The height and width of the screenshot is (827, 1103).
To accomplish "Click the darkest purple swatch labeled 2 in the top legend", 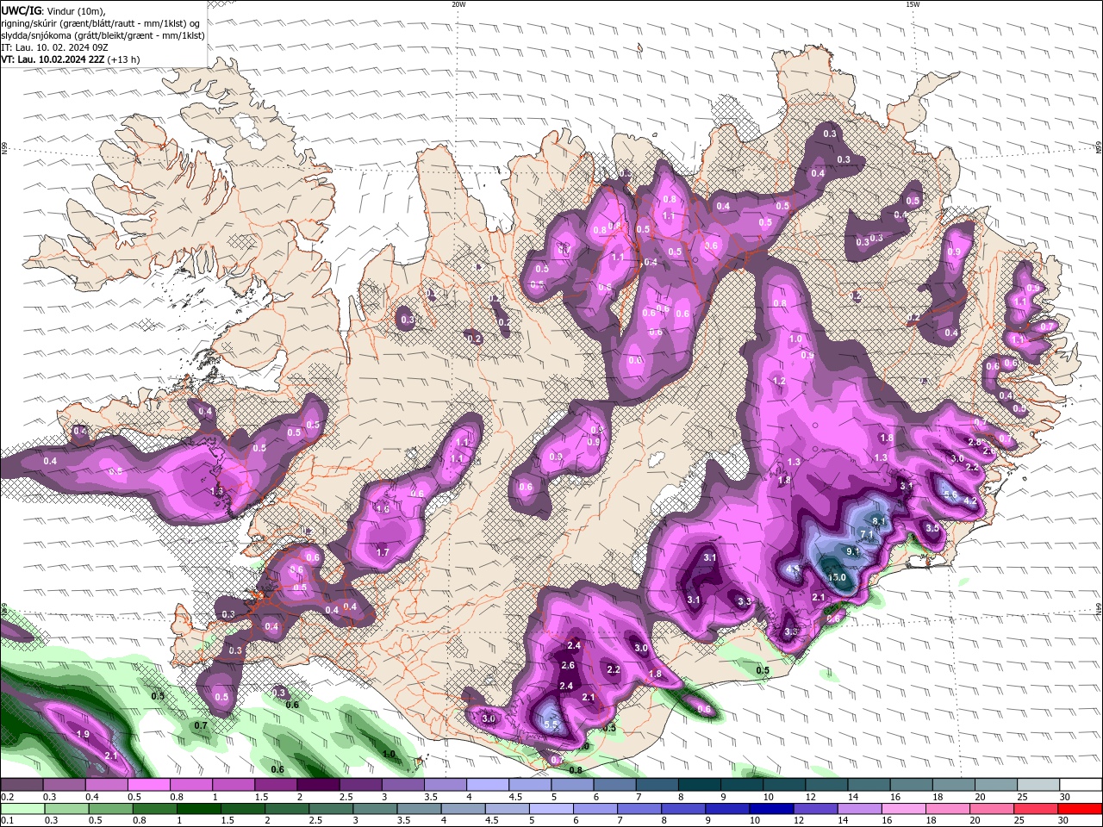I will 319,786.
